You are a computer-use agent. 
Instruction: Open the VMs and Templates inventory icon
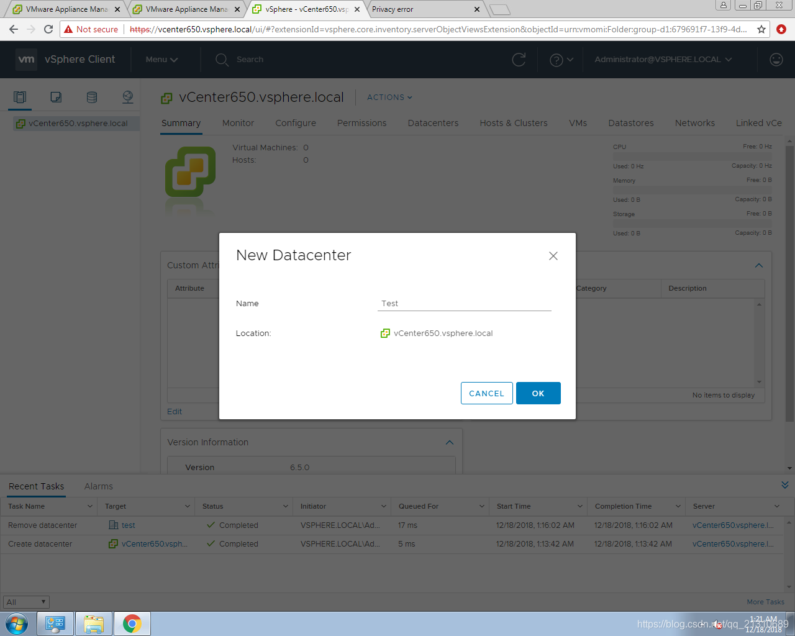coord(56,97)
